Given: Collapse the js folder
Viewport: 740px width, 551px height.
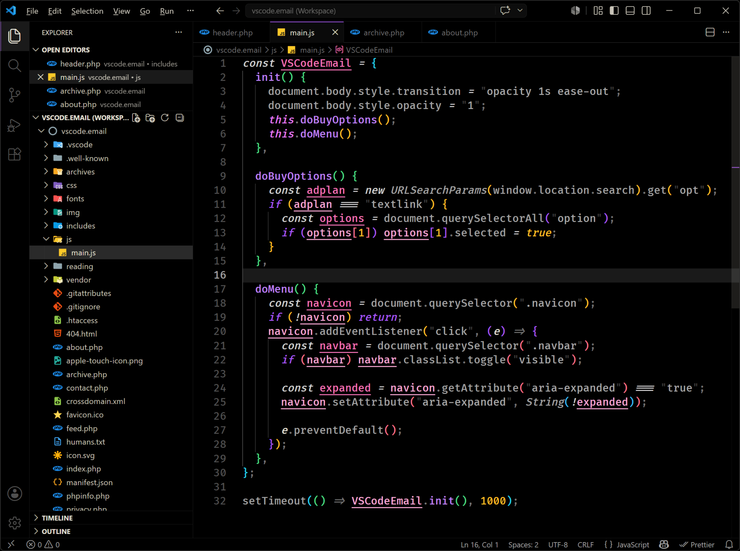Looking at the screenshot, I should [x=46, y=239].
